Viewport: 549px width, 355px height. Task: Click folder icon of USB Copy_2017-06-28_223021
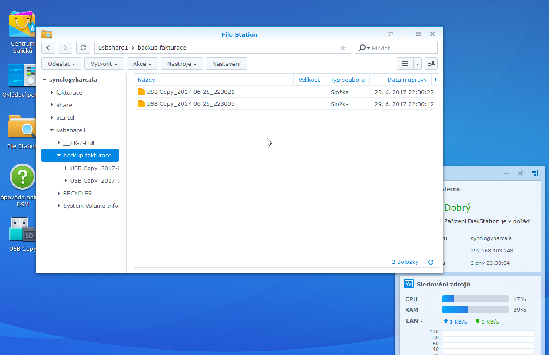tap(141, 92)
